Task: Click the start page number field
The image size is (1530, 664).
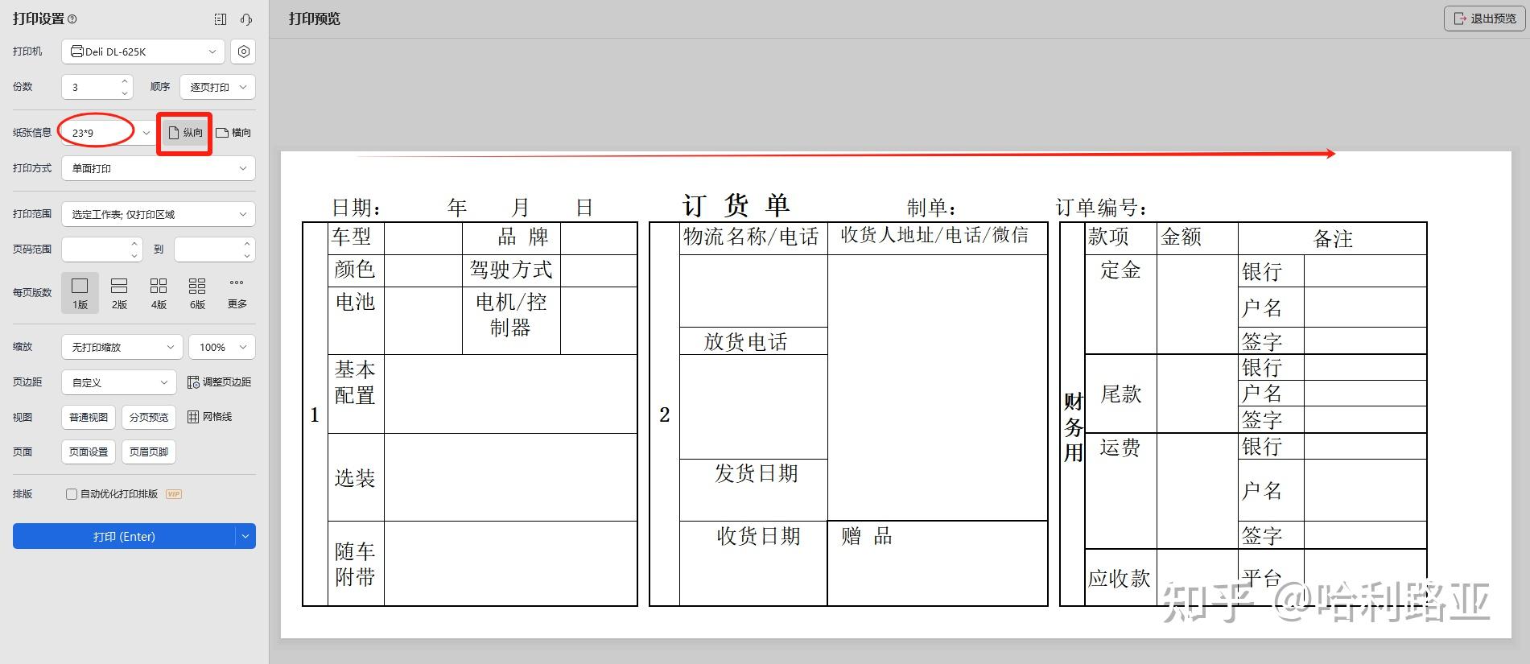Action: [102, 250]
